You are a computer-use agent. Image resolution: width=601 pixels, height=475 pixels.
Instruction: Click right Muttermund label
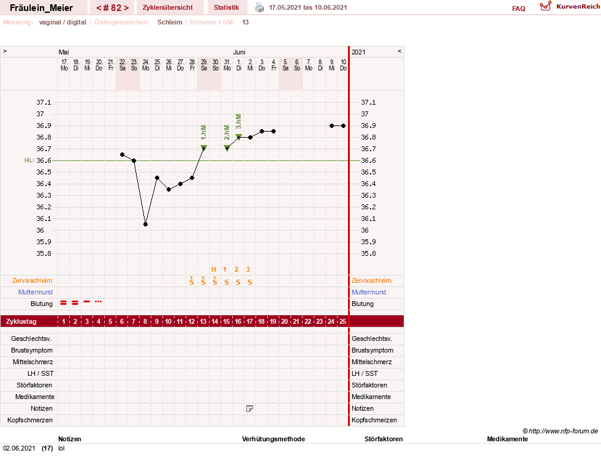coord(369,292)
